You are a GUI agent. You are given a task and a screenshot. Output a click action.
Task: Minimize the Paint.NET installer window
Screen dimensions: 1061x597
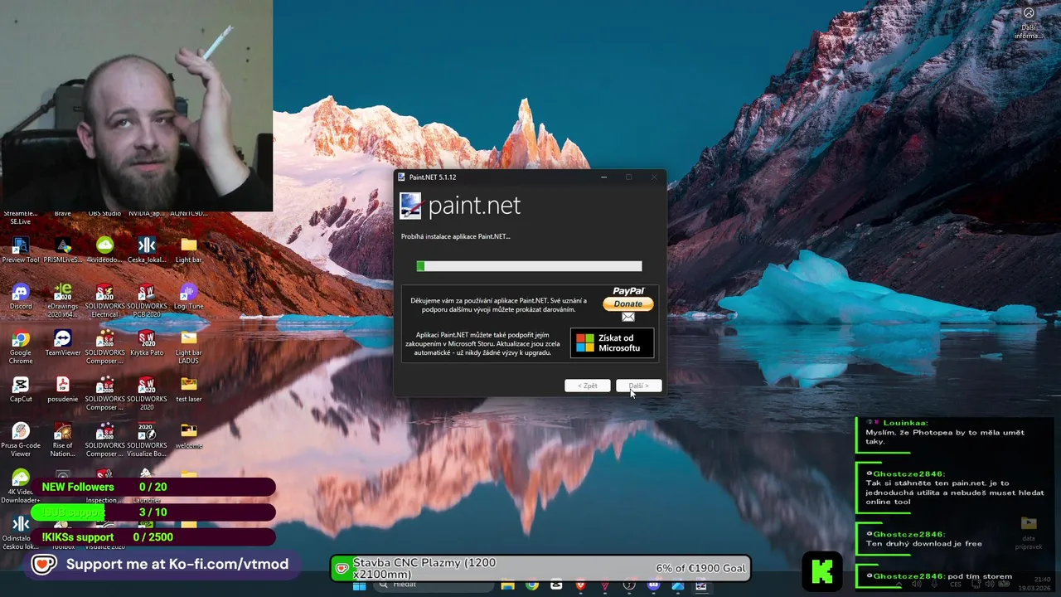(x=603, y=177)
